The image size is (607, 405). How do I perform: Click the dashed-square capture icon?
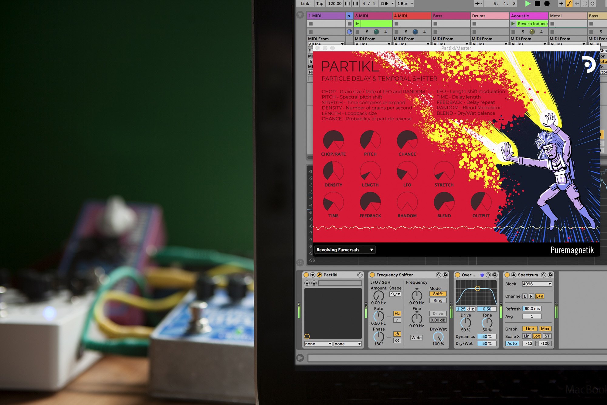coord(585,4)
